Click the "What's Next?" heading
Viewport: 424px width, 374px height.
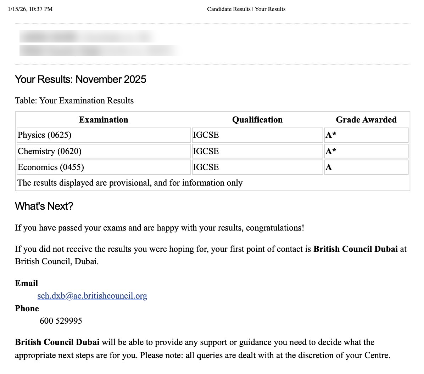pyautogui.click(x=44, y=206)
